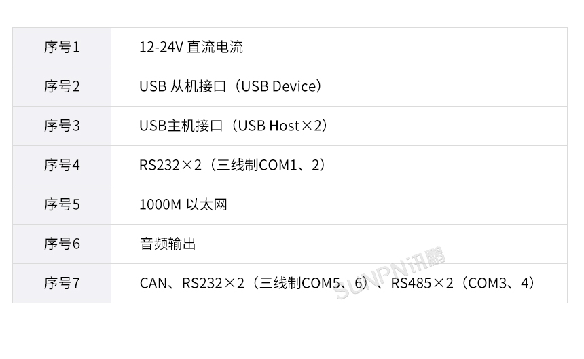
Task: Click the (三线制COM1、2) parenthetical text
Action: [267, 165]
